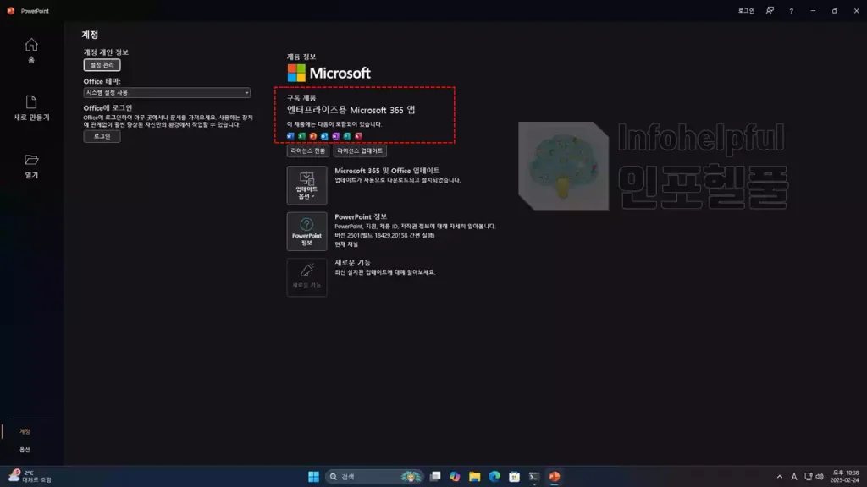
Task: Open the Terminal icon on the taskbar
Action: [534, 477]
